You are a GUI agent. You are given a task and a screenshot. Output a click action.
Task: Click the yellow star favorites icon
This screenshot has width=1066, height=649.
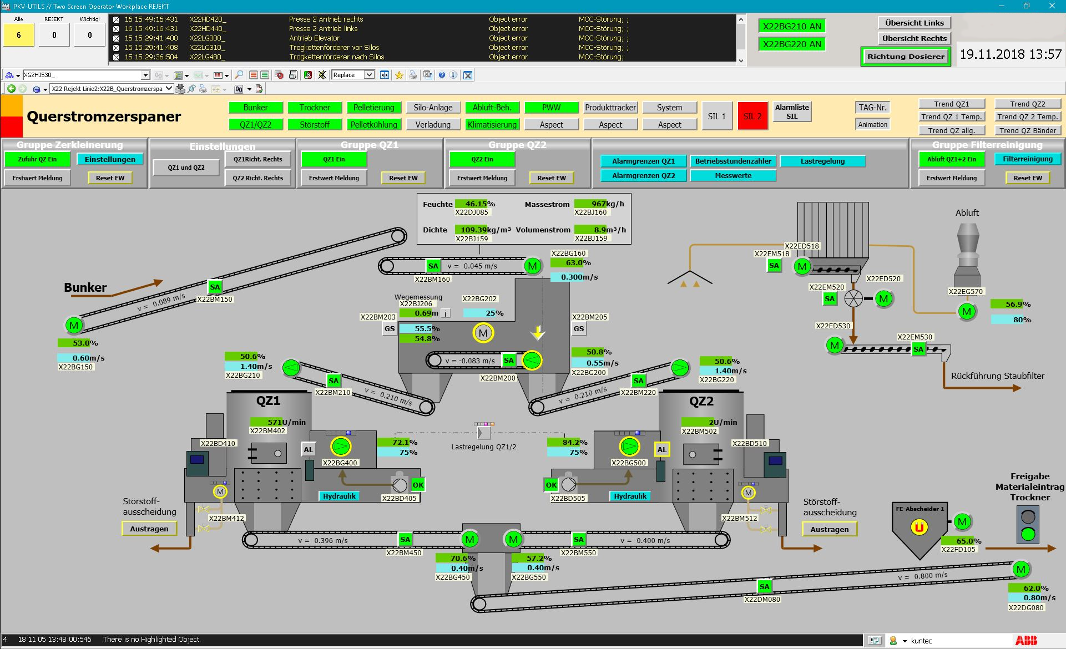(x=399, y=75)
